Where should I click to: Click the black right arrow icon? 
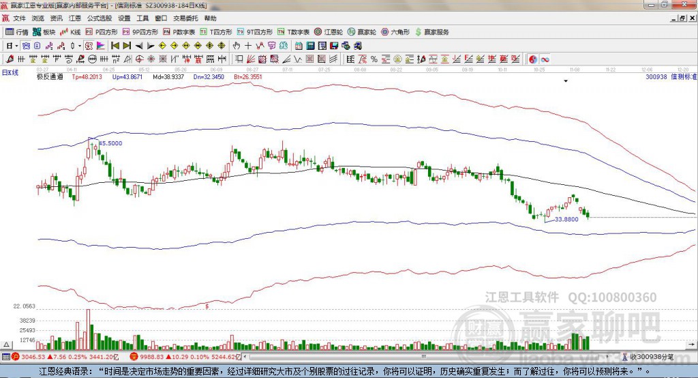[x=151, y=46]
